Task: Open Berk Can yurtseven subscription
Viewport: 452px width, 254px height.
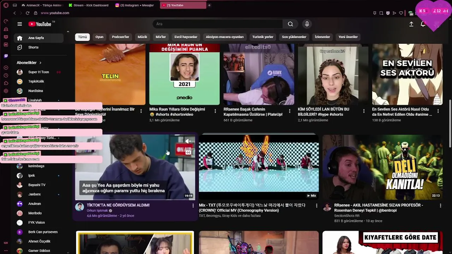Action: (39, 232)
